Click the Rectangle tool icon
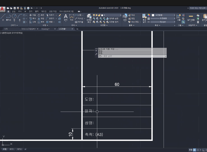The image size is (207, 152). (x=24, y=15)
